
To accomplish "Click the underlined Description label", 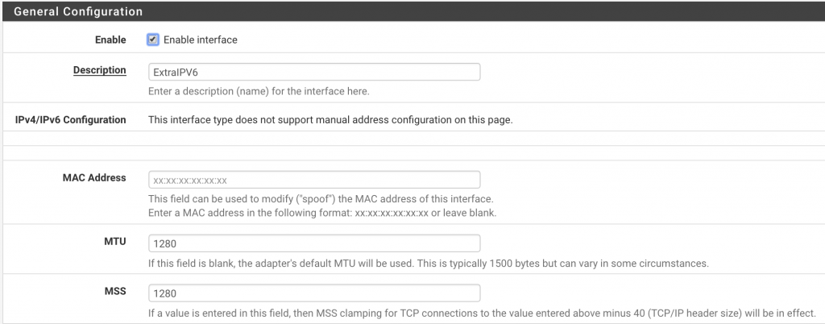I will click(x=99, y=70).
